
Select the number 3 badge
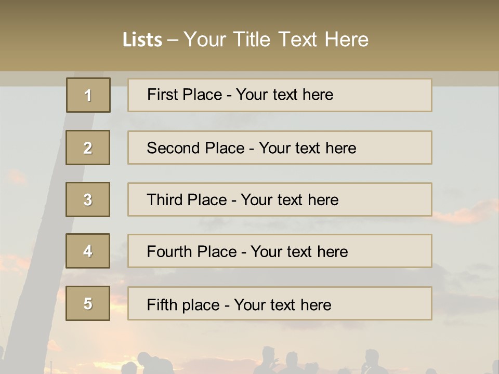click(88, 199)
